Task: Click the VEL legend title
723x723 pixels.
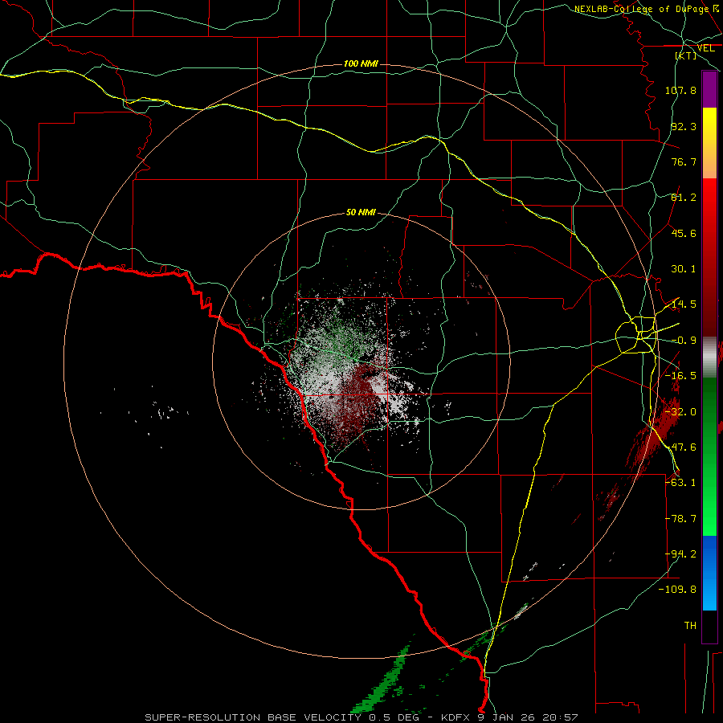Action: coord(706,48)
